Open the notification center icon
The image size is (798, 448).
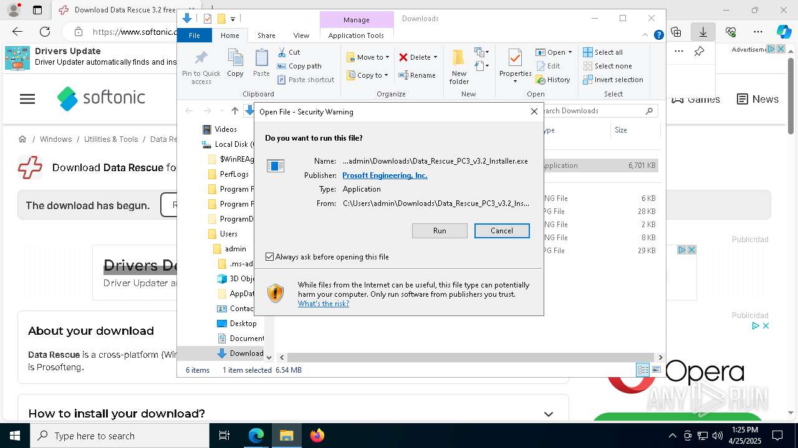click(x=777, y=436)
